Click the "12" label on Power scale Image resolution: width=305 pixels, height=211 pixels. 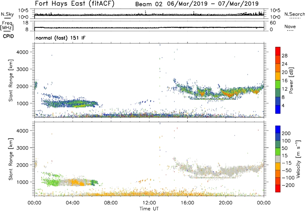click(x=284, y=89)
